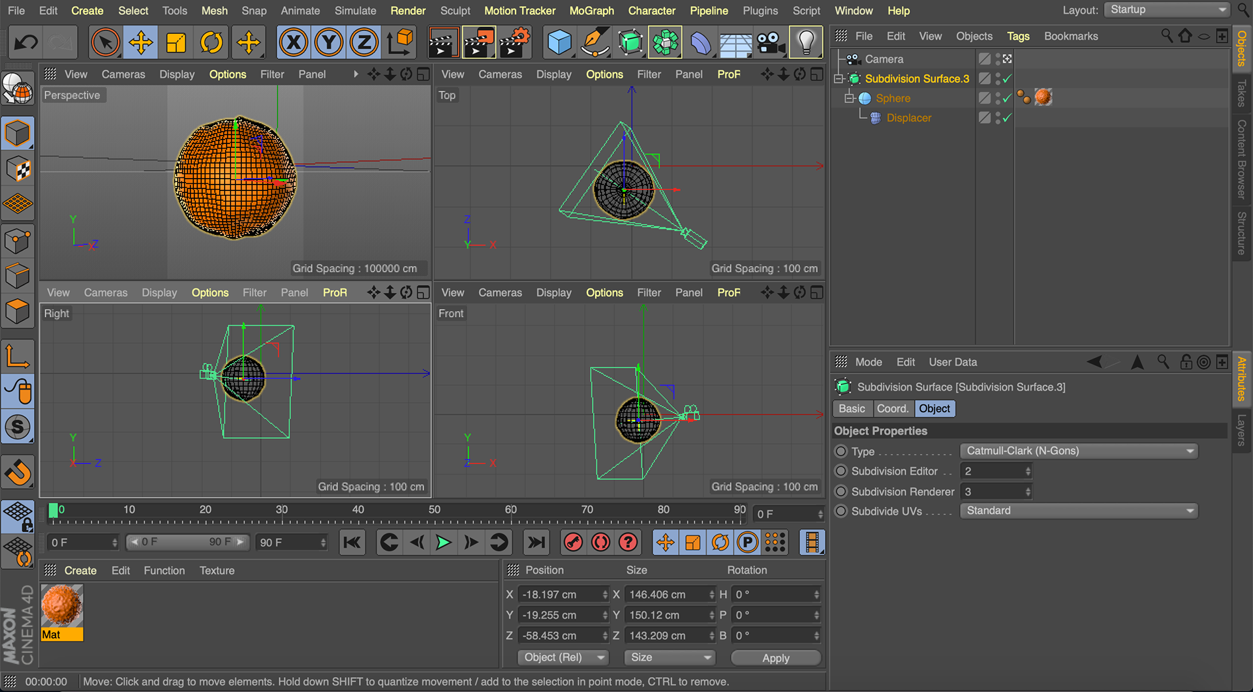Screen dimensions: 1253x692
Task: Switch to the Coord. tab
Action: pyautogui.click(x=892, y=409)
